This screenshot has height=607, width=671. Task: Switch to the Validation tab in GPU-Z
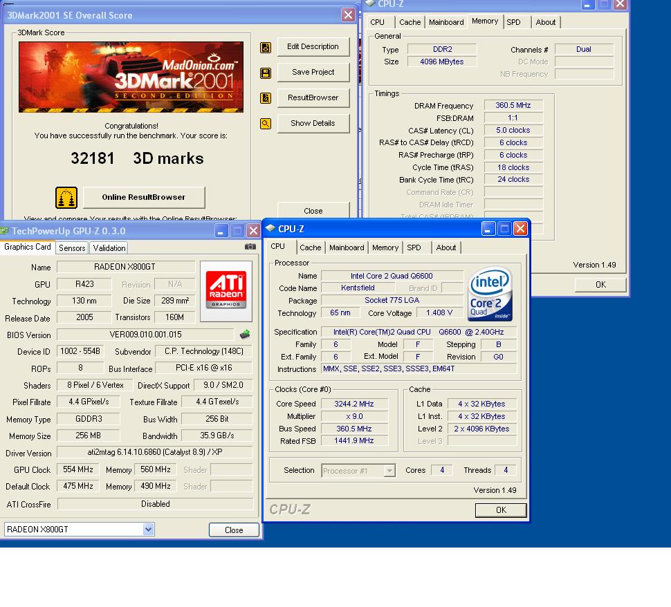(109, 248)
